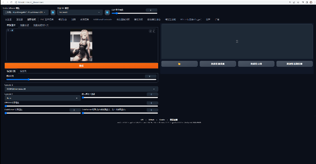Open the Upscaler 1 dropdown

coord(81,89)
